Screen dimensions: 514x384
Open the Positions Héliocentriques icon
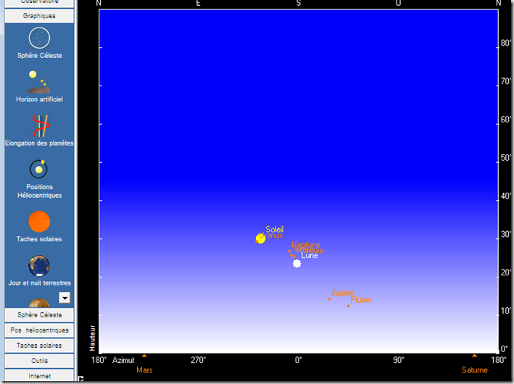[x=39, y=169]
